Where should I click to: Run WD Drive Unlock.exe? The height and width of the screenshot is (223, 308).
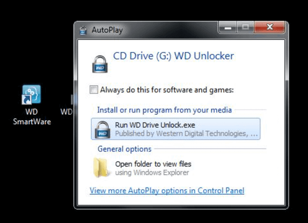tap(155, 124)
